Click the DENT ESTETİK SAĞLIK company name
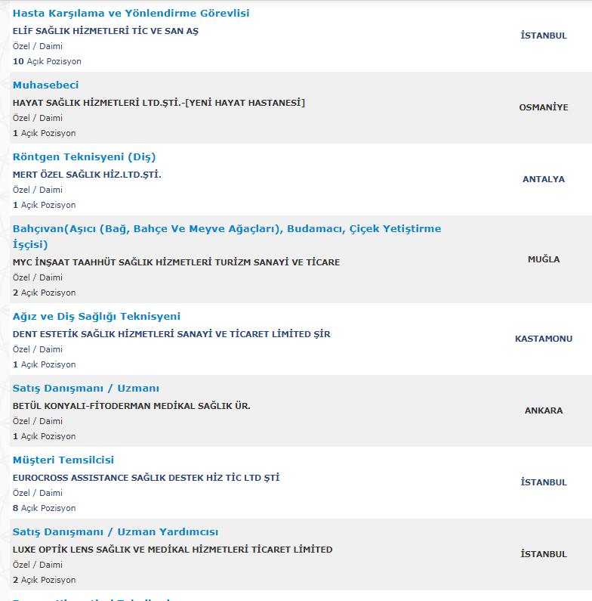Image resolution: width=592 pixels, height=601 pixels. tap(171, 334)
